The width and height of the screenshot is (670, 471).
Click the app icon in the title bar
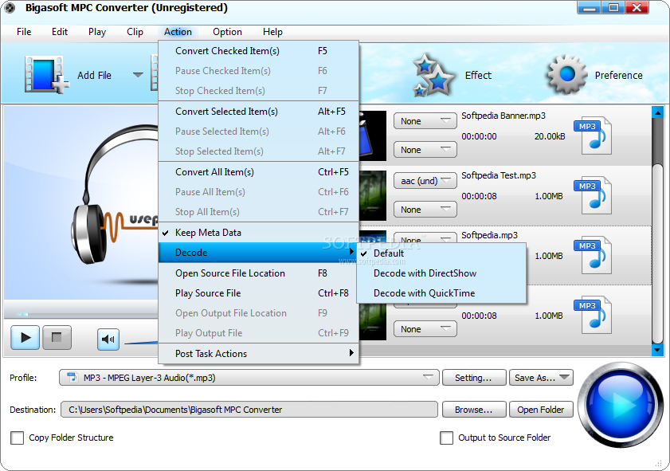point(10,8)
